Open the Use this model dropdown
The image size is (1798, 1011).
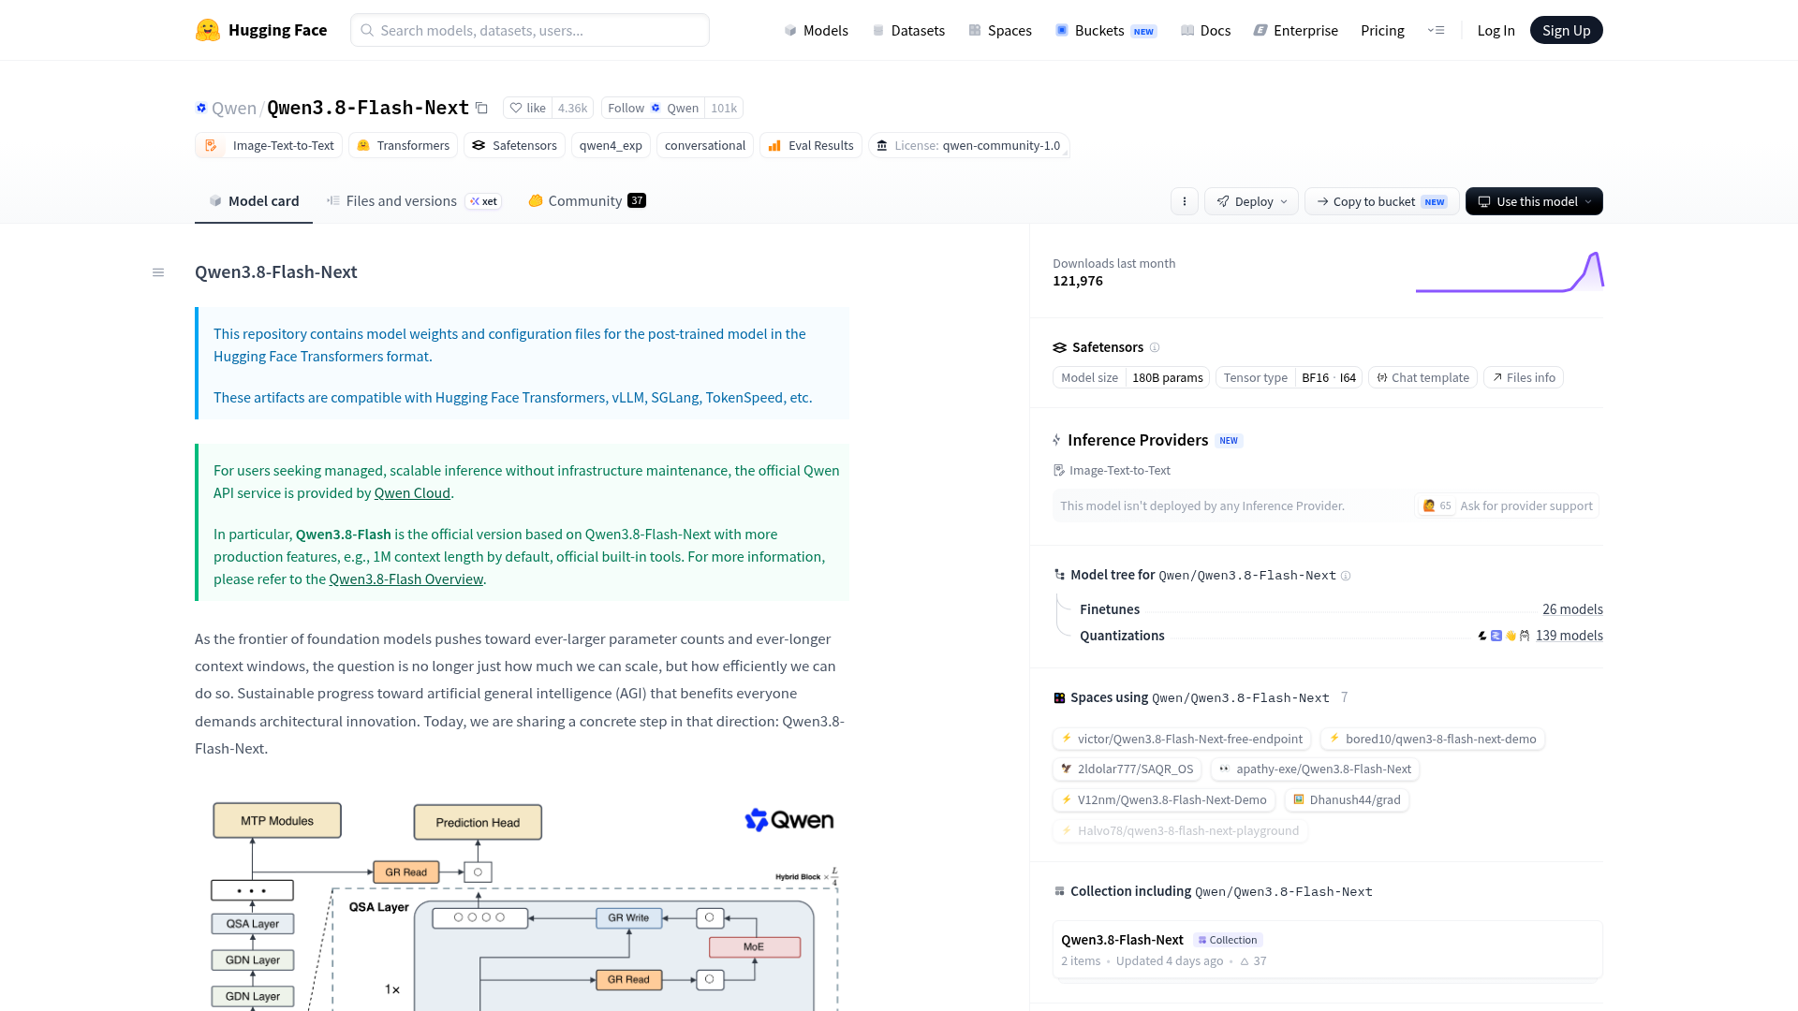pos(1534,201)
